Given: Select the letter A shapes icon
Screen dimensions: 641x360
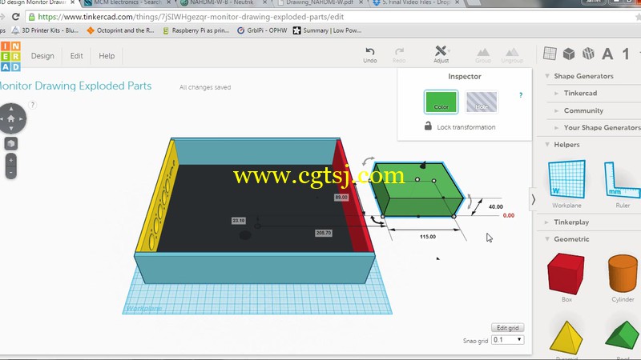Looking at the screenshot, I should (607, 54).
